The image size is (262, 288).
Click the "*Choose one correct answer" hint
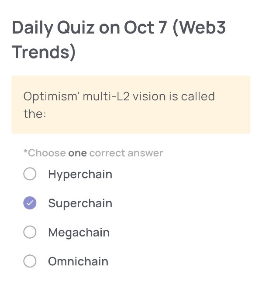click(93, 153)
